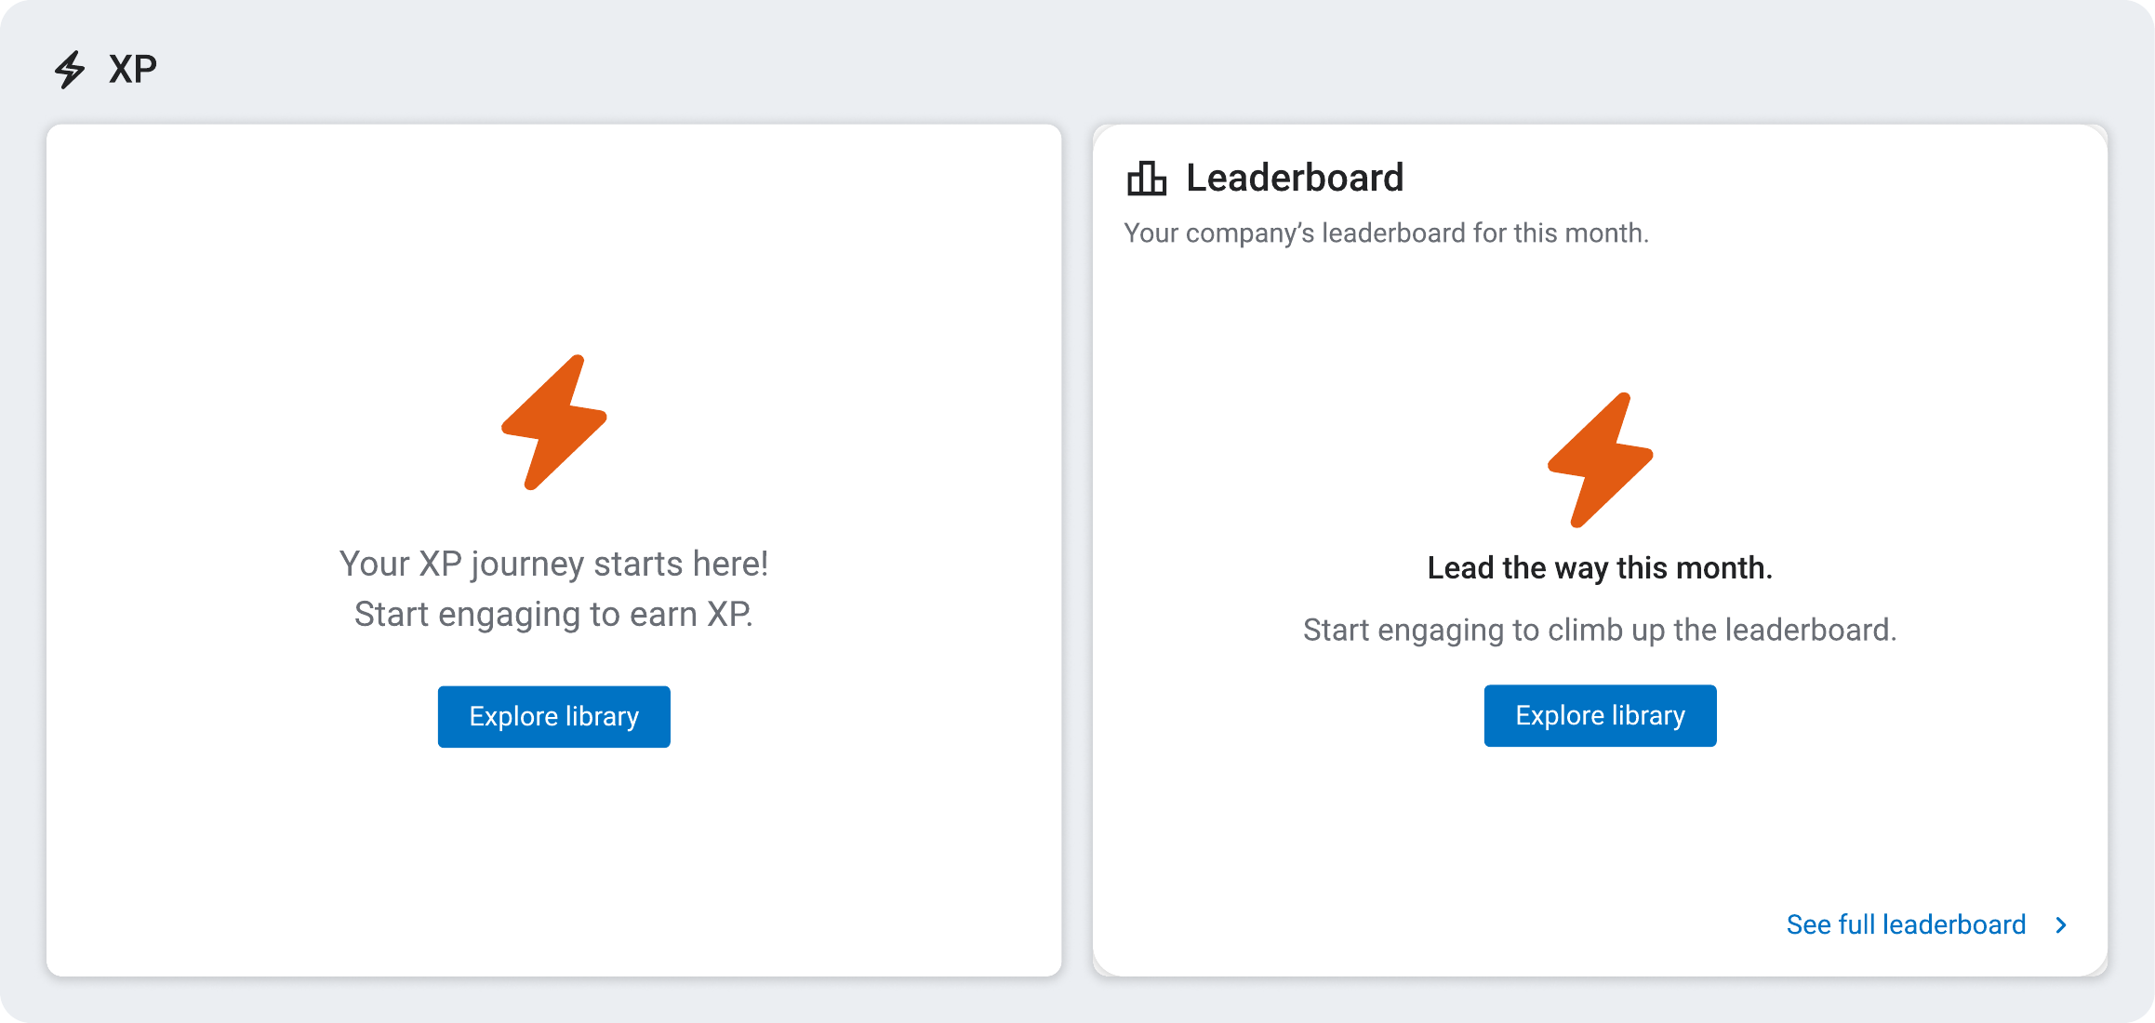Click the black lightning bolt XP header icon
This screenshot has height=1023, width=2155.
click(x=70, y=70)
